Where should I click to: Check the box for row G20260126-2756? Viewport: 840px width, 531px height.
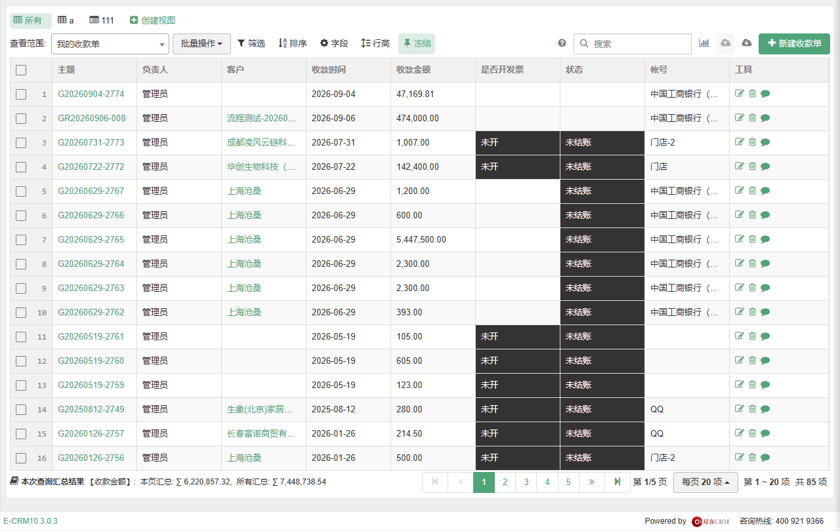(21, 458)
